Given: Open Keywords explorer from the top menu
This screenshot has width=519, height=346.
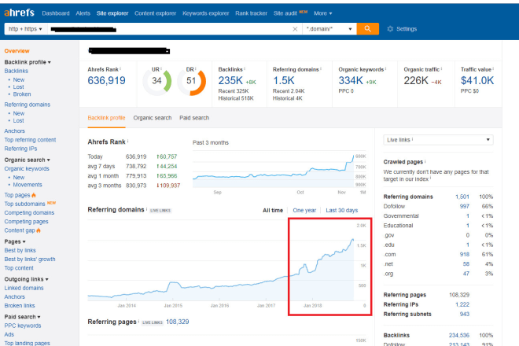Looking at the screenshot, I should pyautogui.click(x=205, y=13).
